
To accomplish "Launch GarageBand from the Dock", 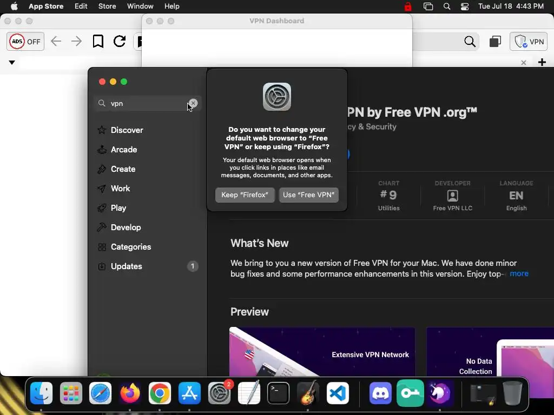I will click(x=308, y=393).
